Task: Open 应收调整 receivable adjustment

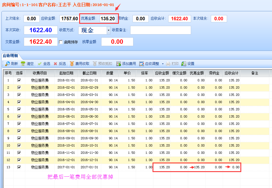Action: (x=149, y=64)
